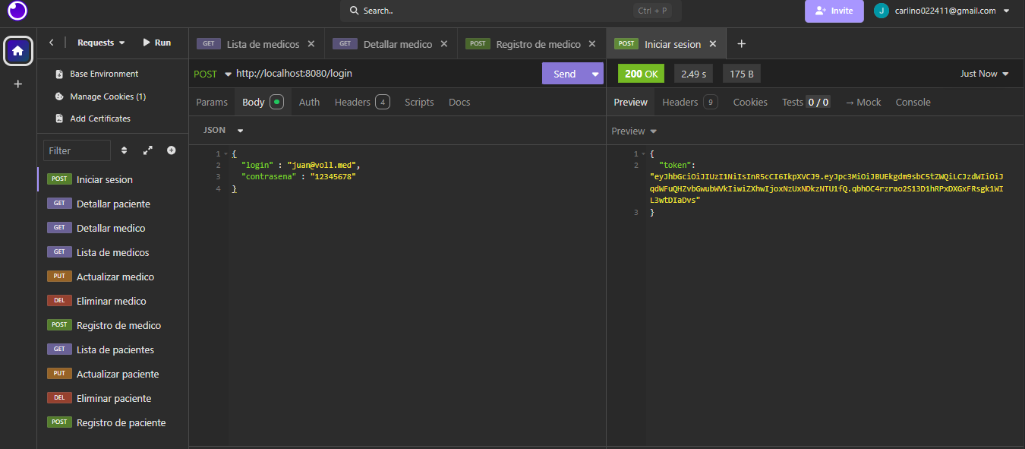The height and width of the screenshot is (449, 1025).
Task: Open the response Cookies tab
Action: pyautogui.click(x=750, y=102)
